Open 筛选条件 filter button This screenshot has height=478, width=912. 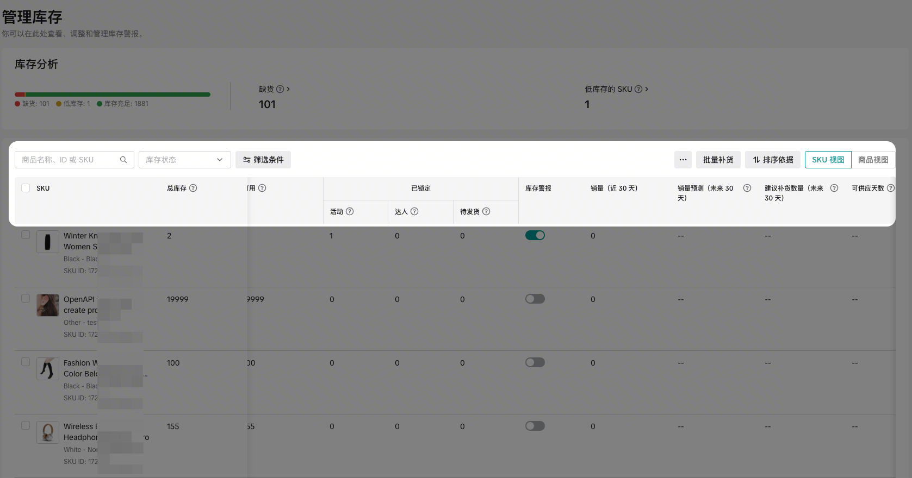[263, 160]
